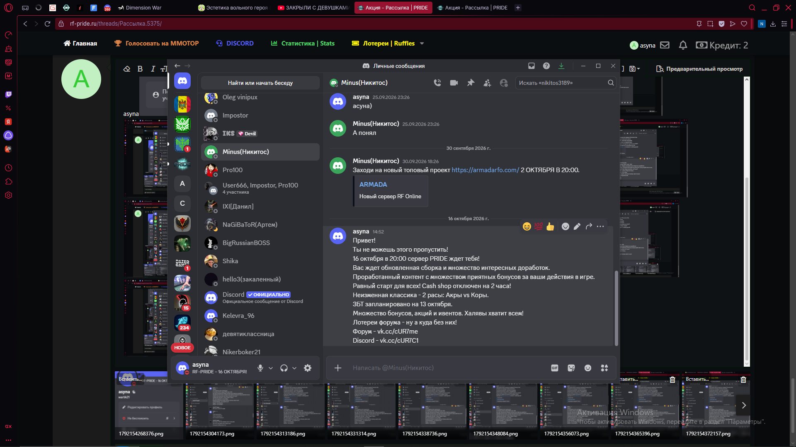React with thumbs up emoji

click(x=550, y=226)
